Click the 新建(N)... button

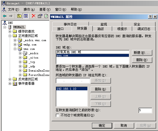142,53
